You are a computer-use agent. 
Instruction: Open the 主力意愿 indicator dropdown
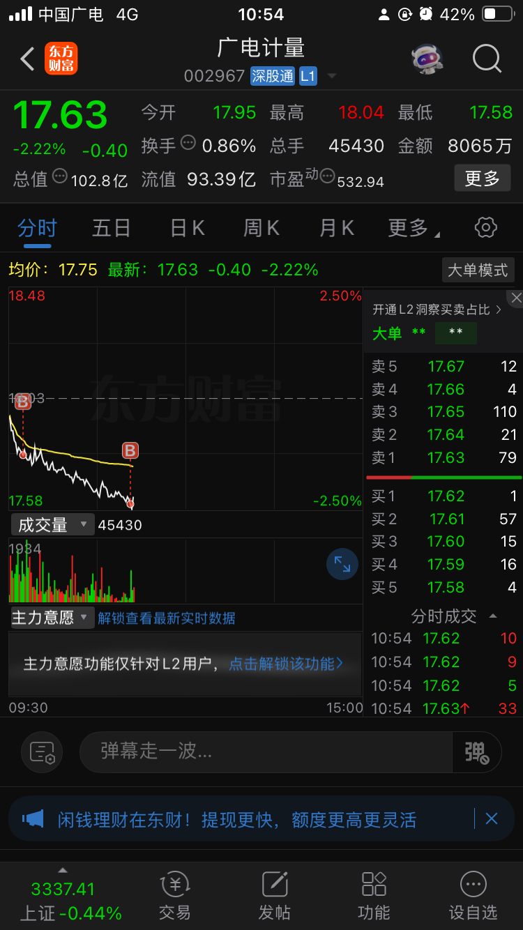[x=52, y=618]
